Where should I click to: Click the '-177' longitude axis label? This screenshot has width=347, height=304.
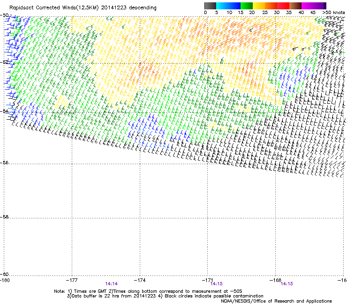pos(72,280)
